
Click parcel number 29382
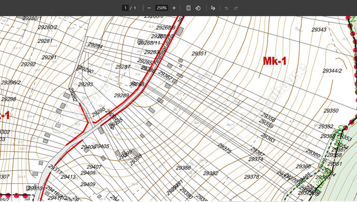pos(211,174)
